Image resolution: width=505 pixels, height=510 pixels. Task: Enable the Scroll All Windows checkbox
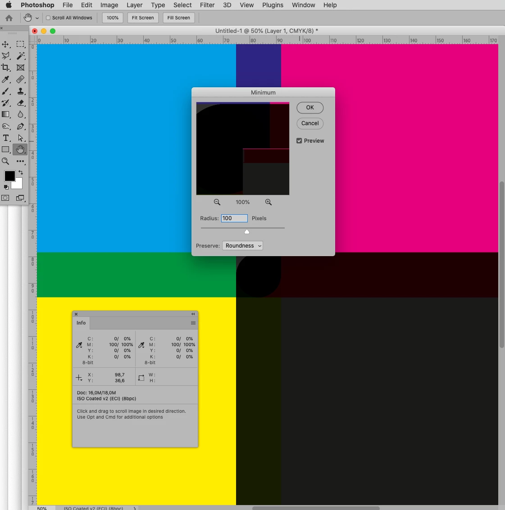point(48,18)
